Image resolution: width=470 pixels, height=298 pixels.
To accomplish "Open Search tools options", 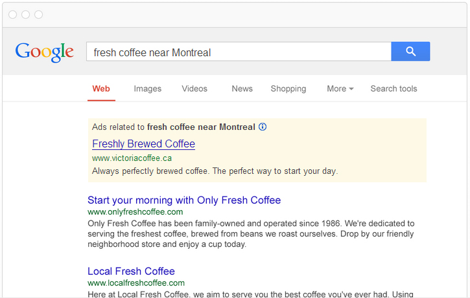I will (394, 89).
